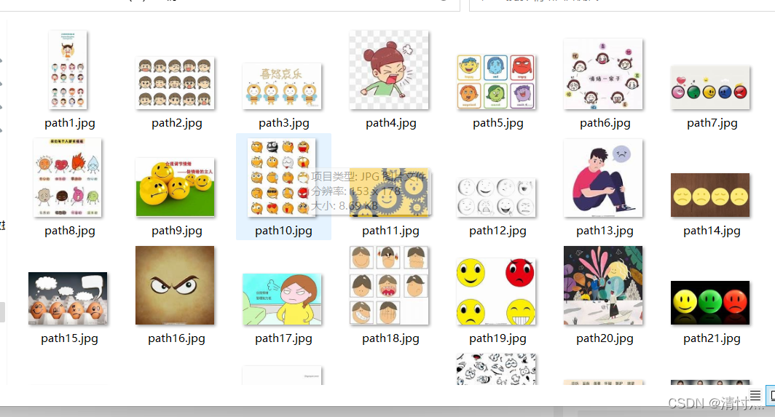Pick path14.jpg sad faces on wood

[x=710, y=195]
